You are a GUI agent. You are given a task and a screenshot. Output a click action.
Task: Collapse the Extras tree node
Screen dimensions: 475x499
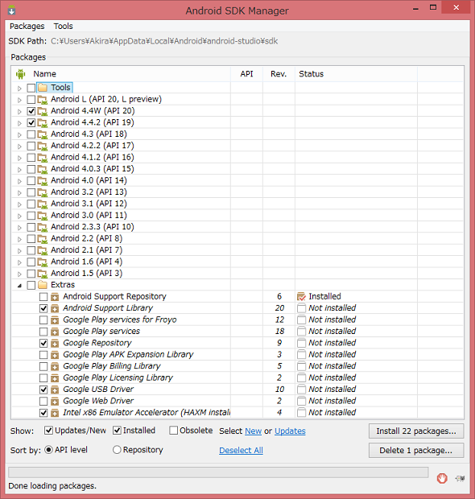(19, 286)
